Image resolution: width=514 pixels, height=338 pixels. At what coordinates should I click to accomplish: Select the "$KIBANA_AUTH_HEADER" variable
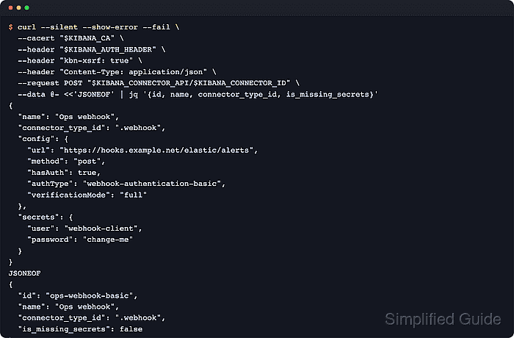112,49
